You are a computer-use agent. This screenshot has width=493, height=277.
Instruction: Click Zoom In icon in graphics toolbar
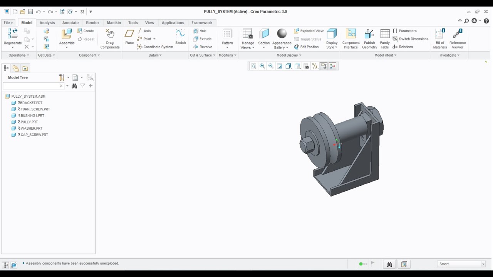point(262,66)
